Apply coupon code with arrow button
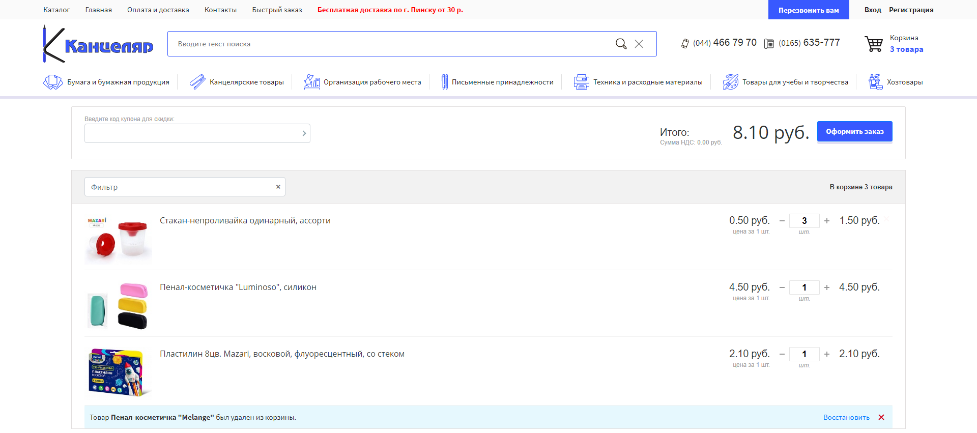The image size is (977, 433). pos(304,133)
